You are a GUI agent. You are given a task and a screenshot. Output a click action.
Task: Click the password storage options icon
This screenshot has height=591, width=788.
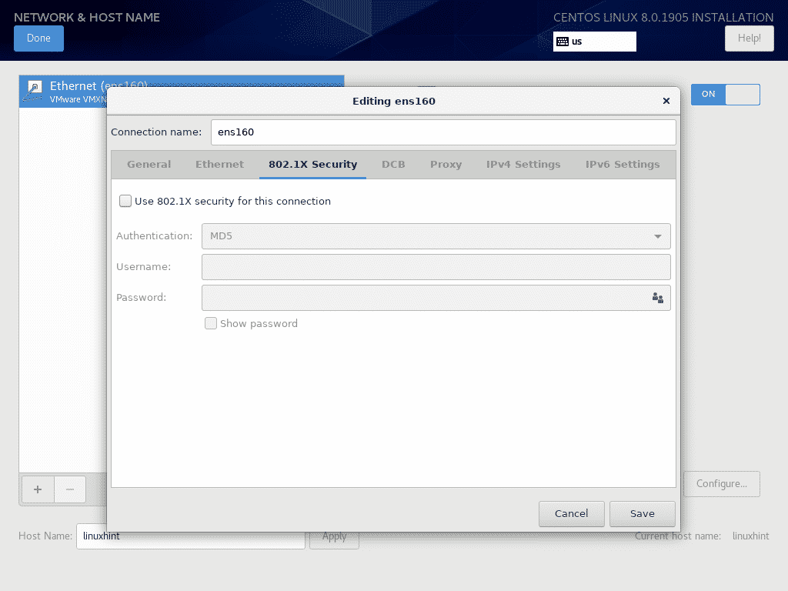coord(657,298)
